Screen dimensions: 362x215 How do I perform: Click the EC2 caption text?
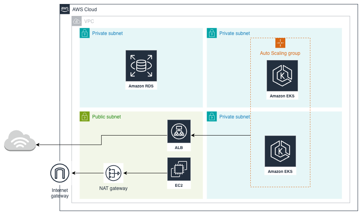[x=179, y=185]
